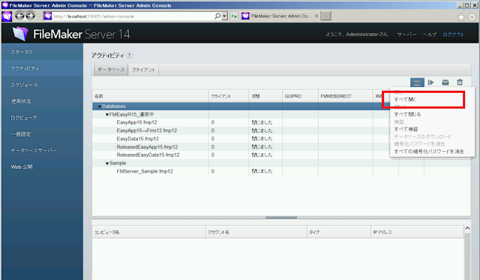Select データベースのダウンロード menu entry
Image resolution: width=480 pixels, height=280 pixels.
[423, 137]
